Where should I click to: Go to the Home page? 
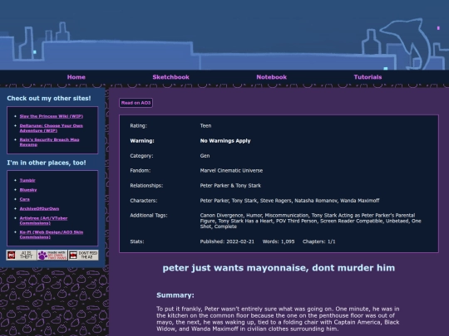[x=76, y=77]
